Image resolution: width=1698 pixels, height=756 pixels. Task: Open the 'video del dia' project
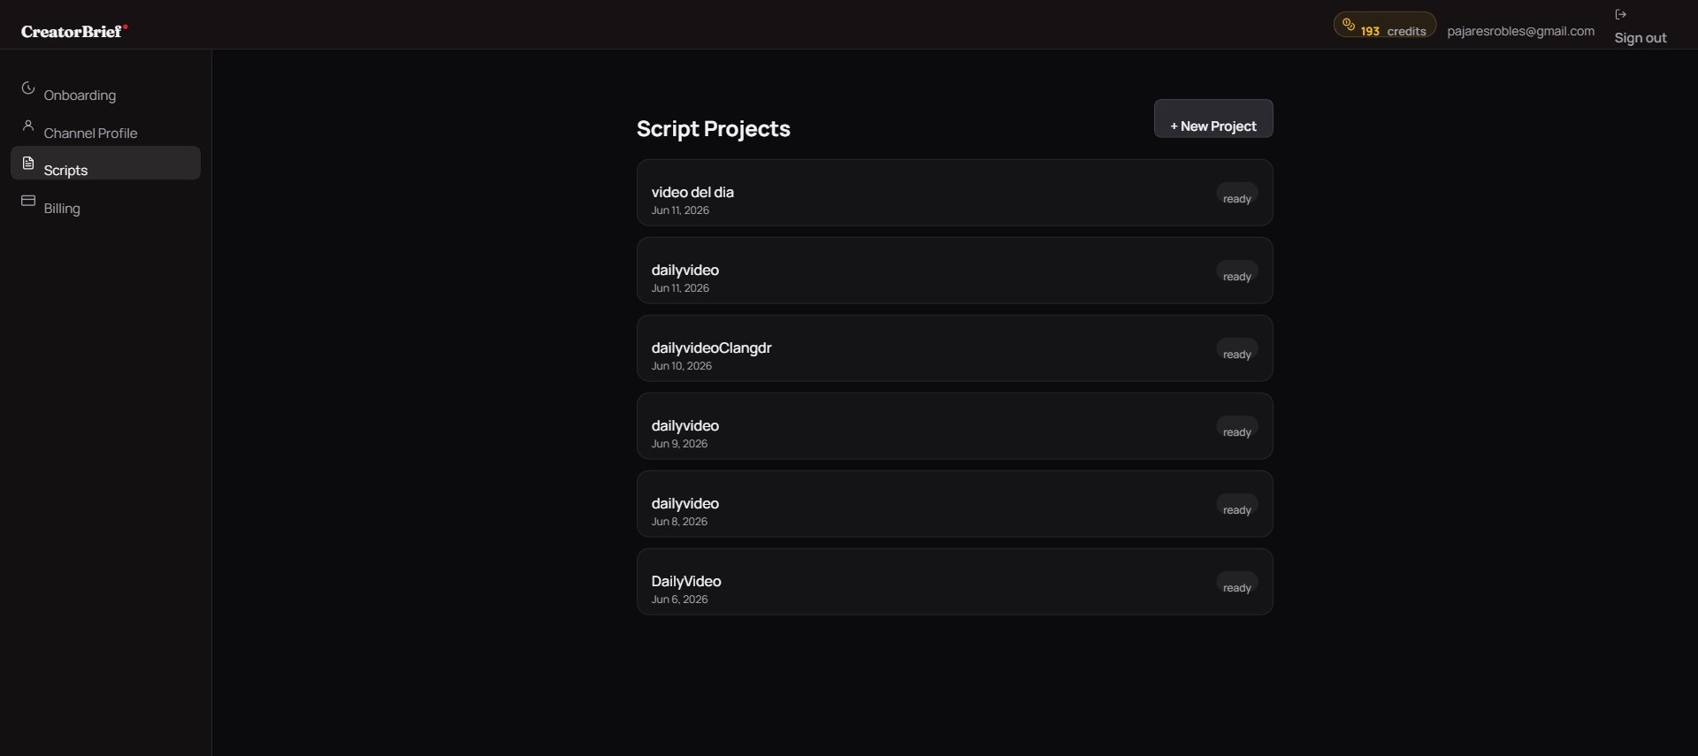click(955, 193)
